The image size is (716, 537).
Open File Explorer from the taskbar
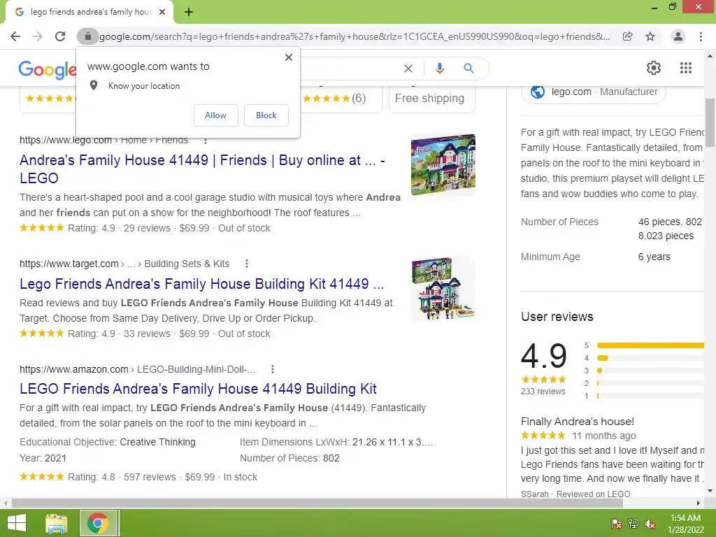pos(56,523)
